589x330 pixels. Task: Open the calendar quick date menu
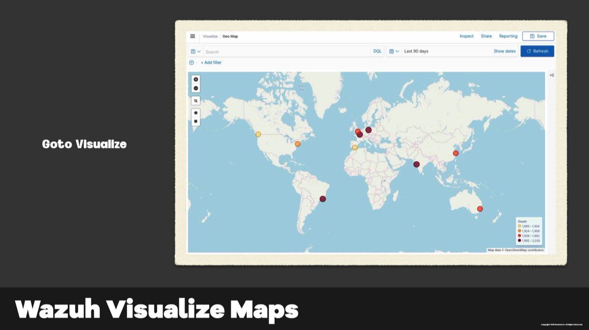click(x=394, y=51)
